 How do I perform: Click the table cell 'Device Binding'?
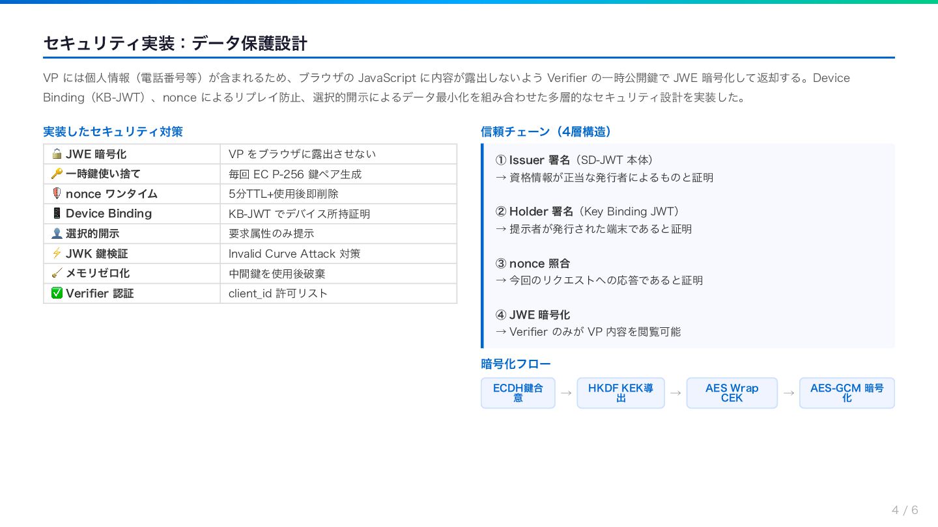coord(132,213)
